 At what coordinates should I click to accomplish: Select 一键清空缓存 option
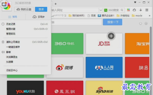(13, 47)
